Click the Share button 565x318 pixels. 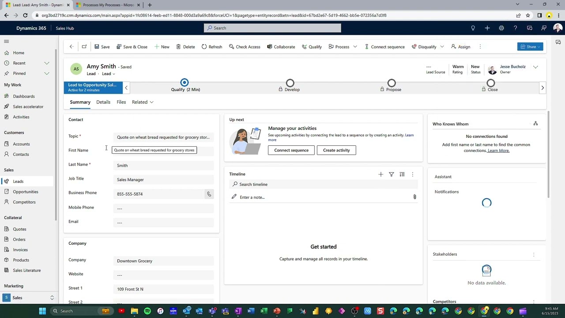pyautogui.click(x=530, y=47)
